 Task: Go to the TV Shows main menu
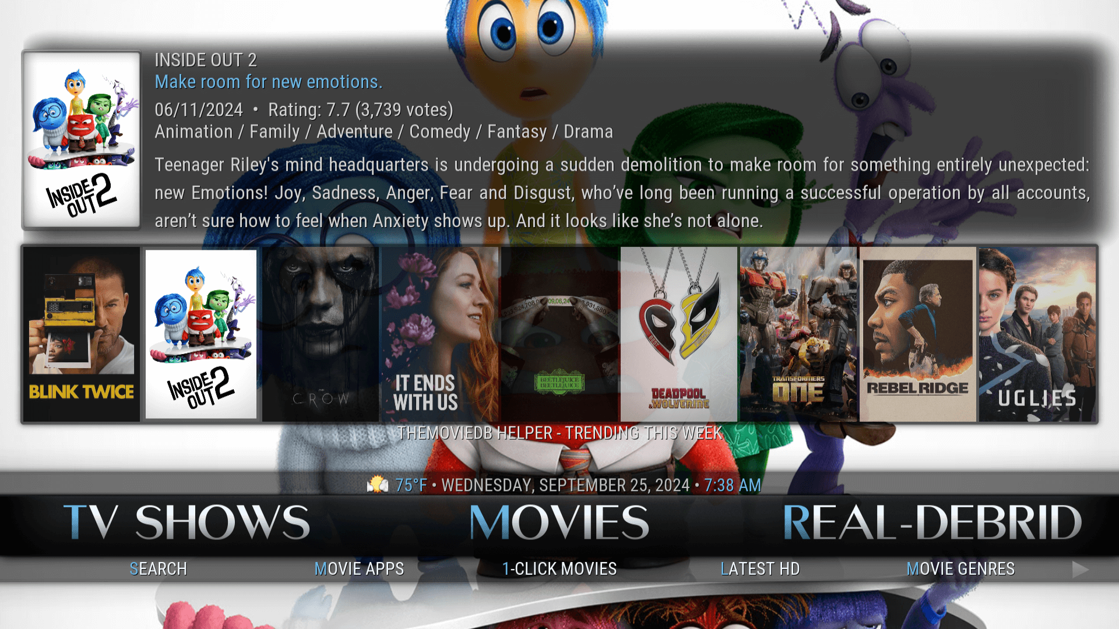pyautogui.click(x=186, y=522)
